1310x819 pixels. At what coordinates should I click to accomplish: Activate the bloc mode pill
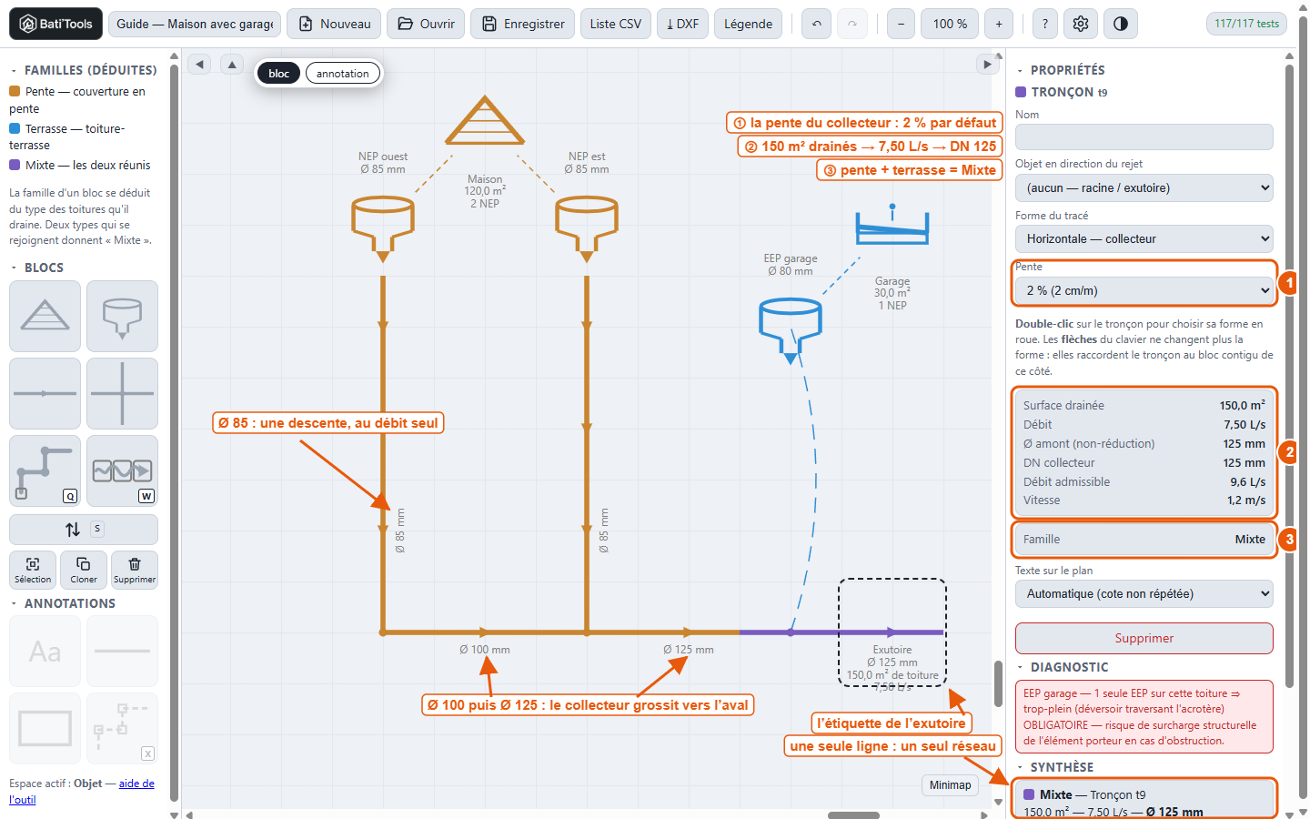[279, 74]
